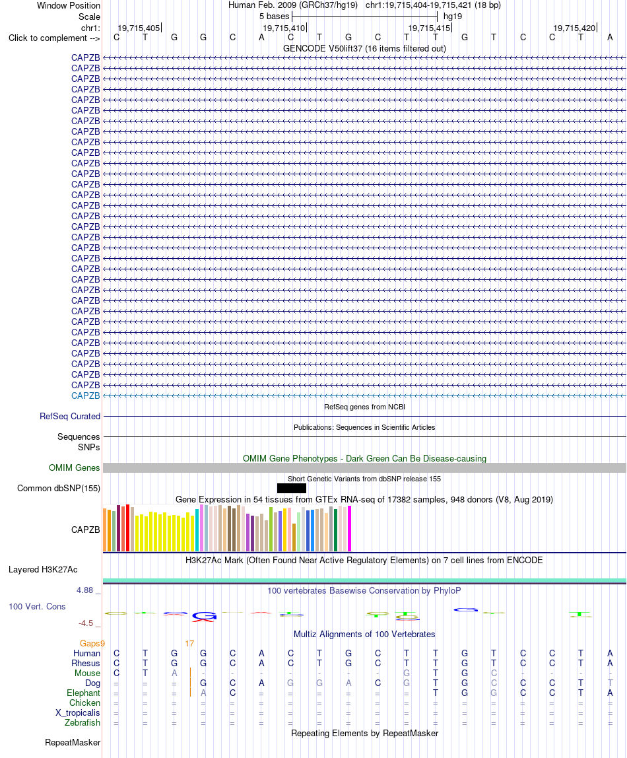627x758 pixels.
Task: Click the large blue G conservation logo
Action: point(205,616)
